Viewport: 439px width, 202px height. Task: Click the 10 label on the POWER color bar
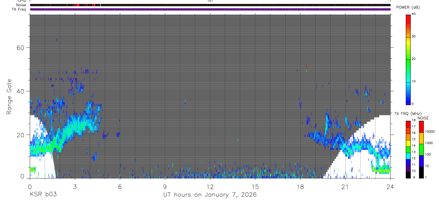414,81
